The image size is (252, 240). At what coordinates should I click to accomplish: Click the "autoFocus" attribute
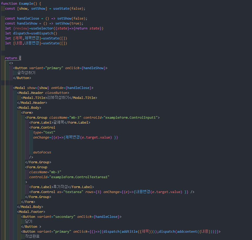pyautogui.click(x=42, y=152)
